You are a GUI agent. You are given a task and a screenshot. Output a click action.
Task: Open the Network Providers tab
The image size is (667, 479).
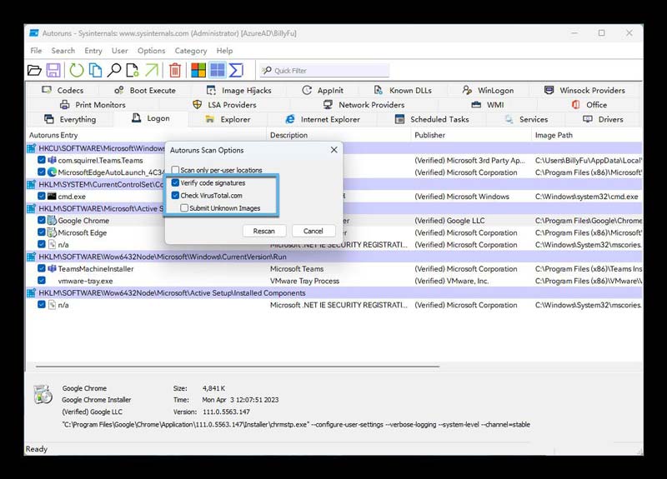pos(364,105)
